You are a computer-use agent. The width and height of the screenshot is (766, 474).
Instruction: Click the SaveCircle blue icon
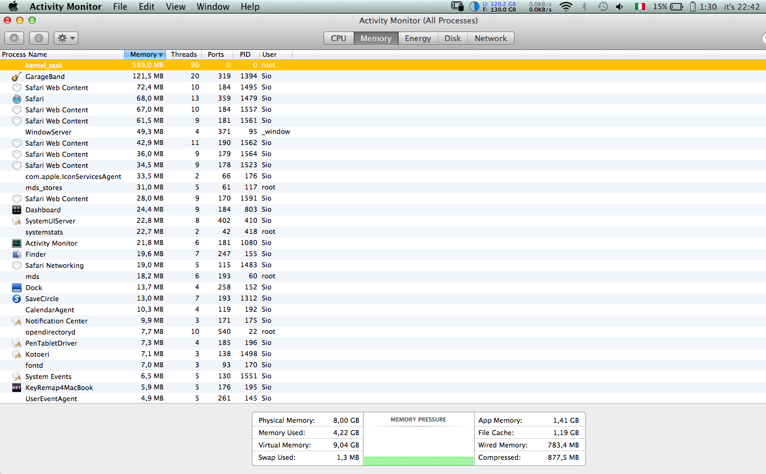click(x=17, y=299)
